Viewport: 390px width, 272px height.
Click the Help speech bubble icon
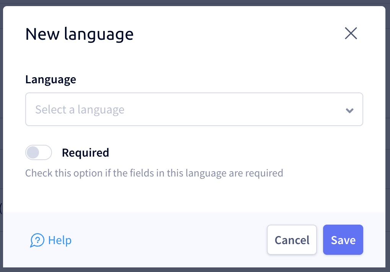coord(37,240)
